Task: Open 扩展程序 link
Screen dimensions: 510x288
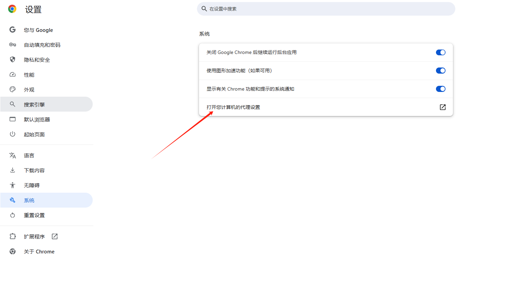Action: pyautogui.click(x=47, y=236)
